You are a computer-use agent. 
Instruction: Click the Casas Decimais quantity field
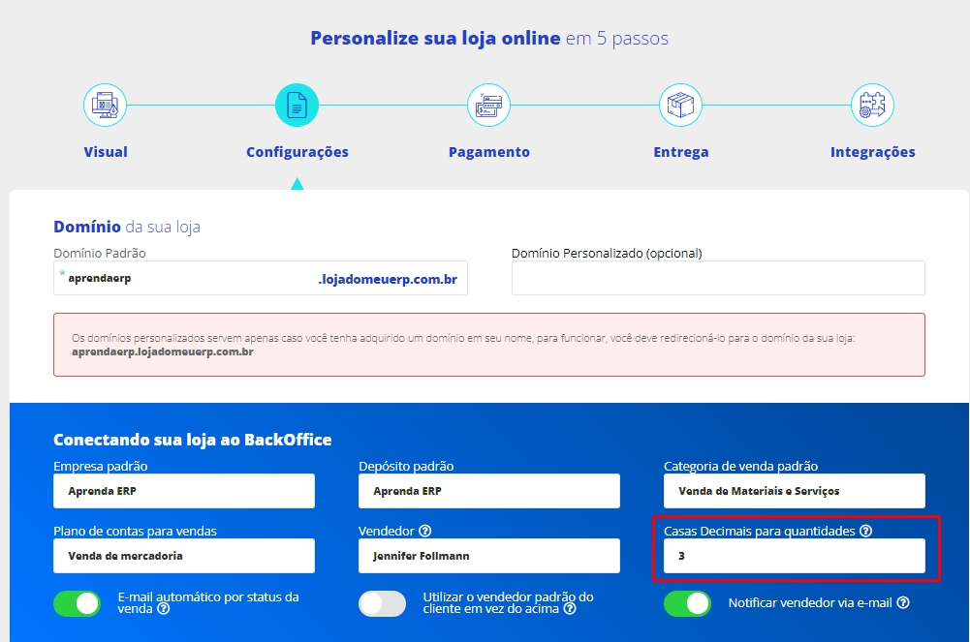click(x=794, y=556)
